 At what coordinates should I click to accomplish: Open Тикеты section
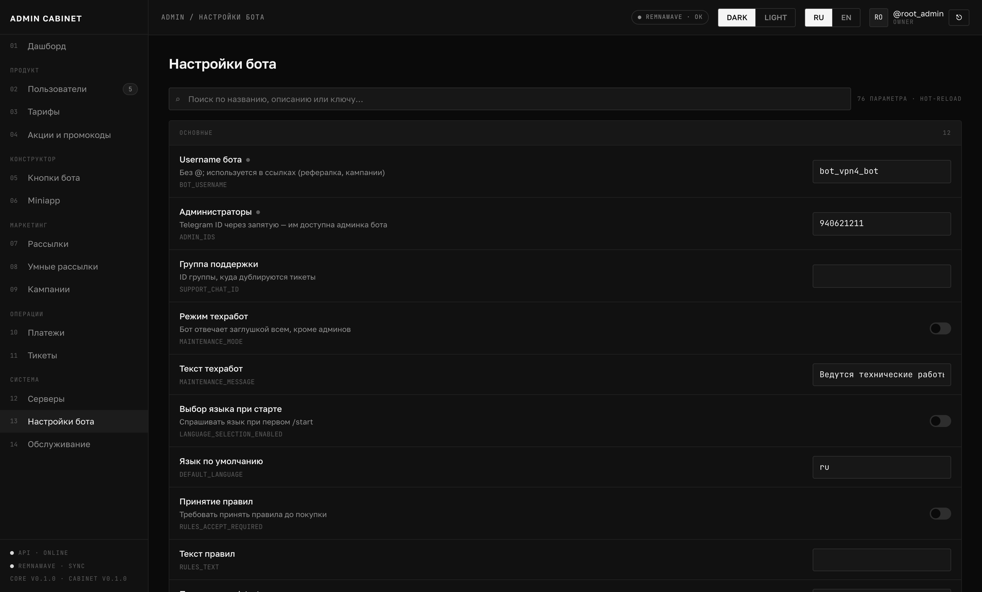click(74, 355)
